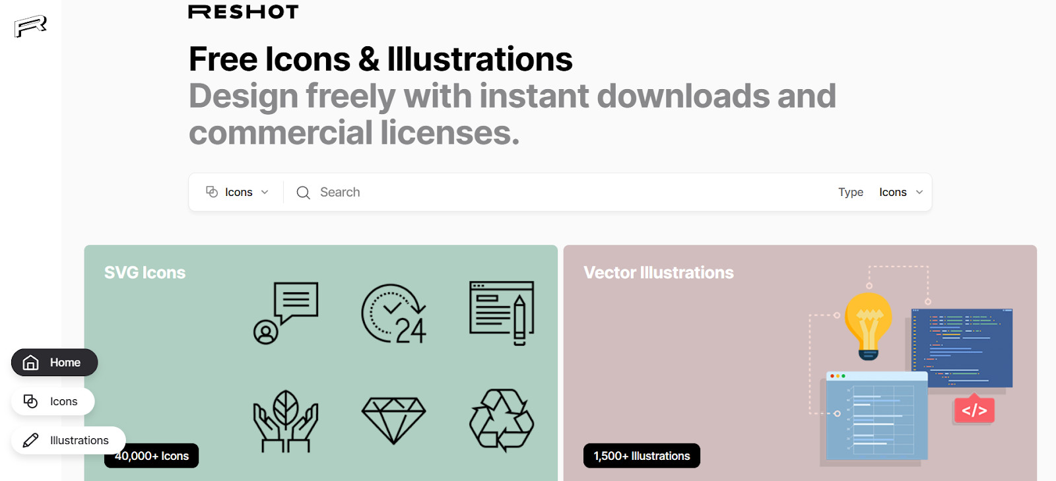Open the Icons category dropdown in search bar
1056x481 pixels.
[238, 192]
